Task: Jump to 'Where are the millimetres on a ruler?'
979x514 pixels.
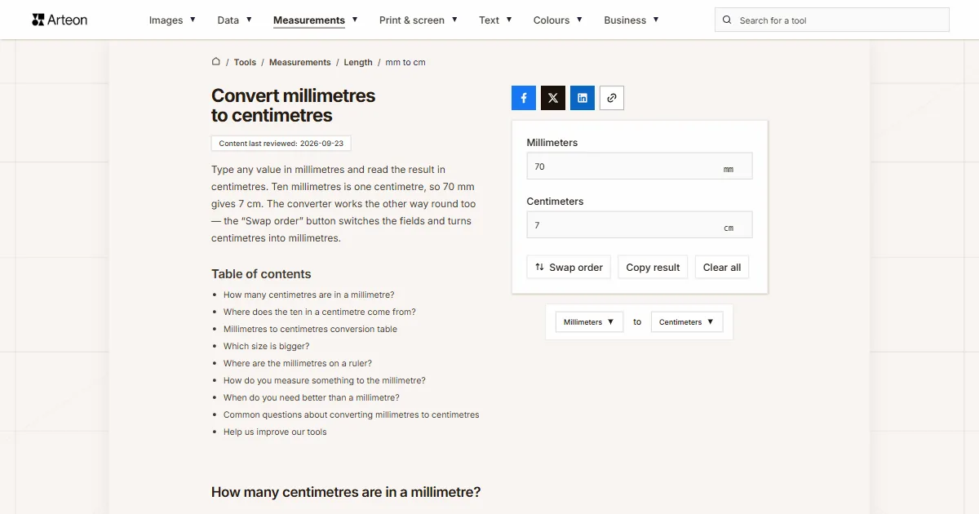Action: (x=298, y=363)
